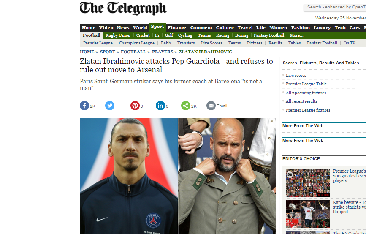
Task: Open The Telegraph logo homepage
Action: (x=123, y=8)
